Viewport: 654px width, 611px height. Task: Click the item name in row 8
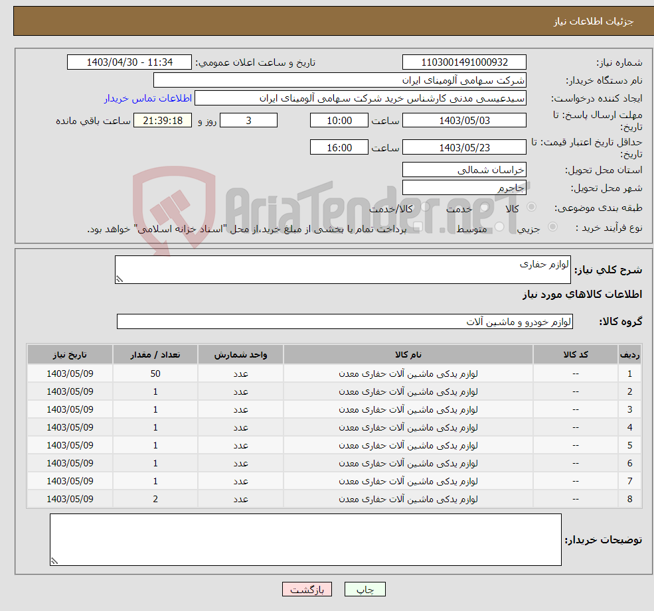pos(408,500)
